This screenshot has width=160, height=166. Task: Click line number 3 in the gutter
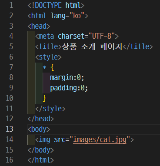click(x=11, y=26)
